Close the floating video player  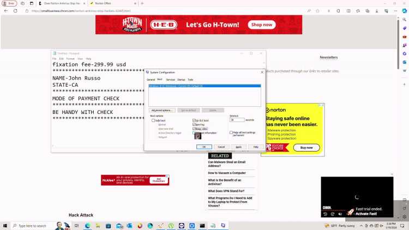coord(392,174)
